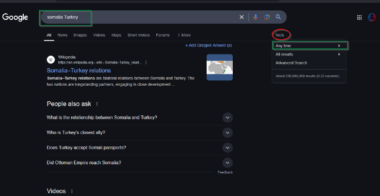The image size is (380, 196).
Task: Switch to the News tab
Action: [62, 35]
